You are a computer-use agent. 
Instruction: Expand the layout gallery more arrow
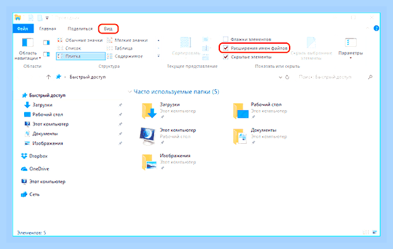tap(158, 56)
